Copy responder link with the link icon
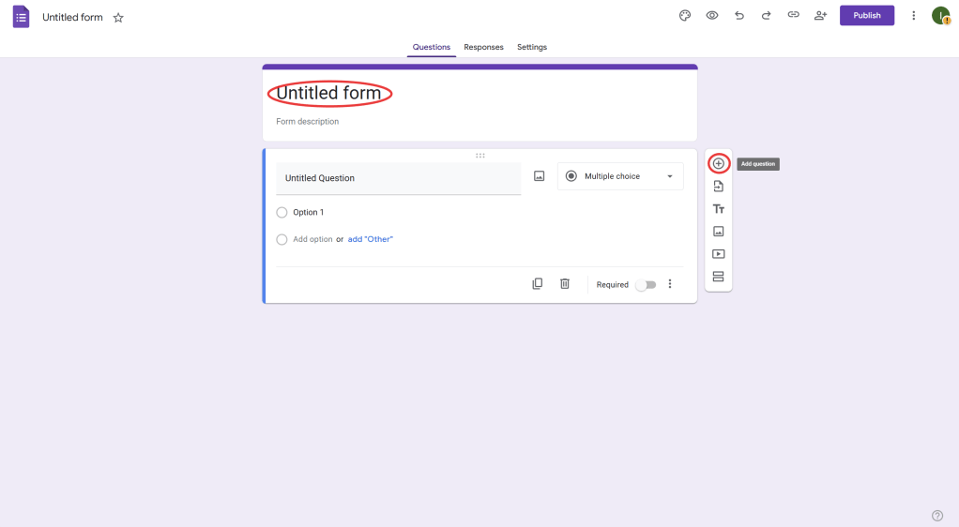Image resolution: width=959 pixels, height=527 pixels. (793, 15)
